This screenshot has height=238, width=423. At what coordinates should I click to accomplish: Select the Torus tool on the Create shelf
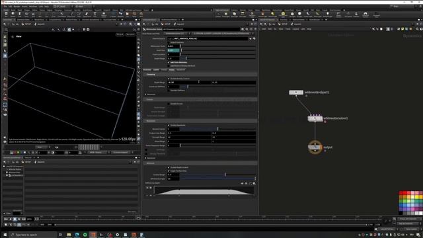click(x=26, y=14)
